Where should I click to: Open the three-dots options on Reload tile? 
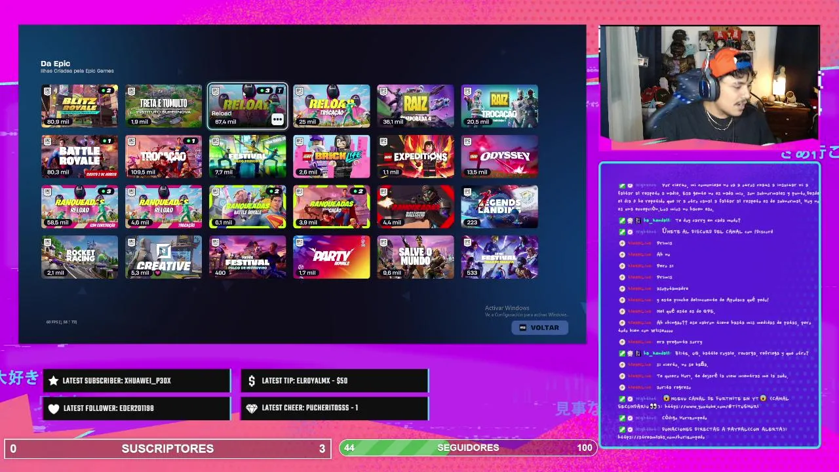[x=277, y=119]
